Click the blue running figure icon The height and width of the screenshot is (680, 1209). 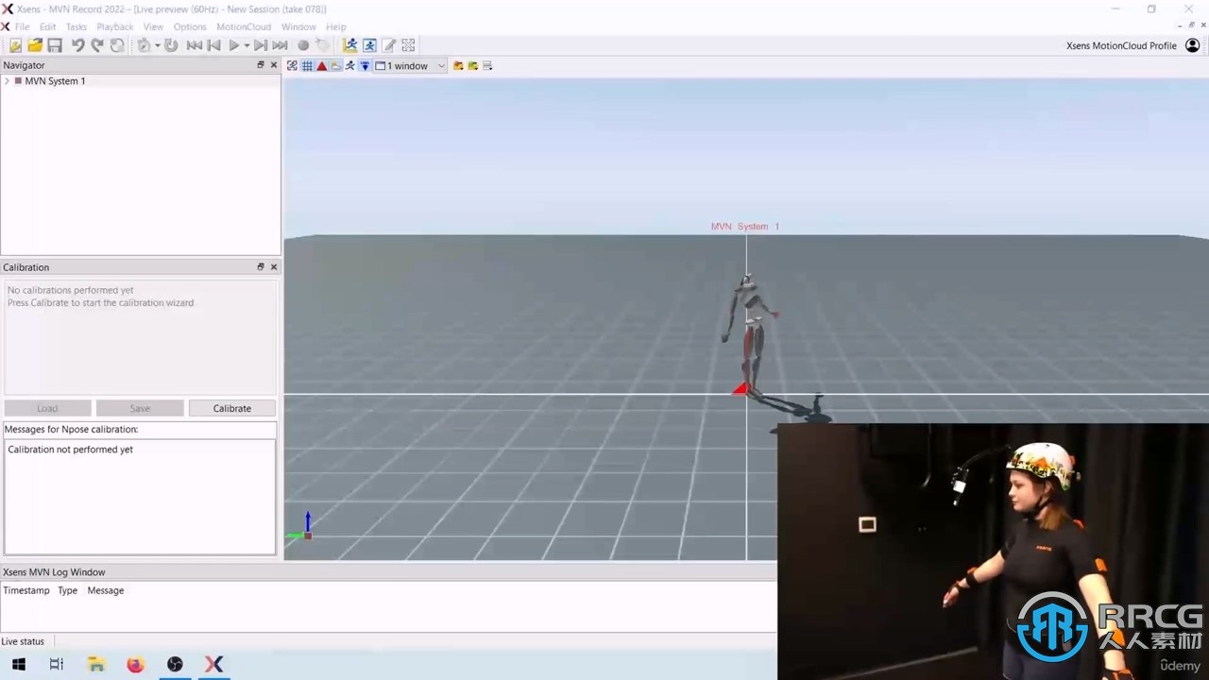[369, 45]
